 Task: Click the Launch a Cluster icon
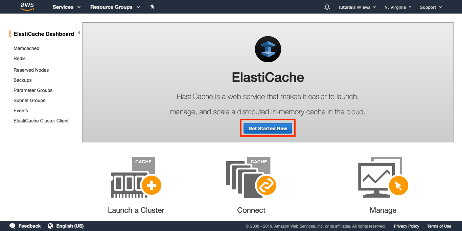click(x=136, y=178)
